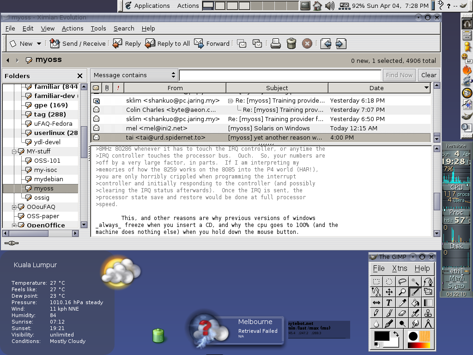
Task: Click the attachment paperclip column header
Action: 107,88
